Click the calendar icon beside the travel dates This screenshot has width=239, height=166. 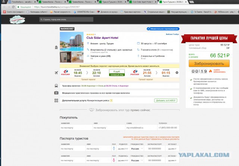138,43
